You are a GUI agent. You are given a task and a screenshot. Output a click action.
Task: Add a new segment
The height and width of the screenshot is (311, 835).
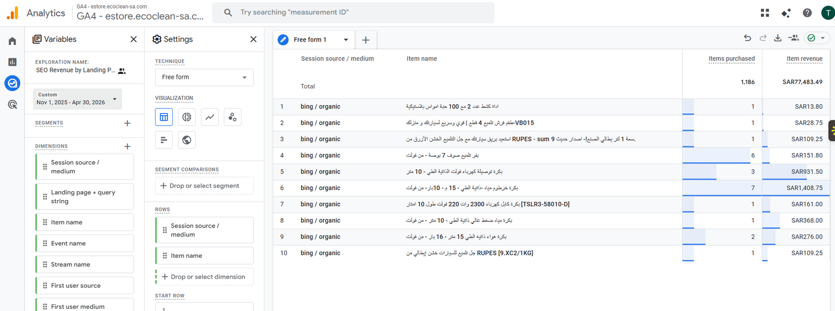click(127, 123)
